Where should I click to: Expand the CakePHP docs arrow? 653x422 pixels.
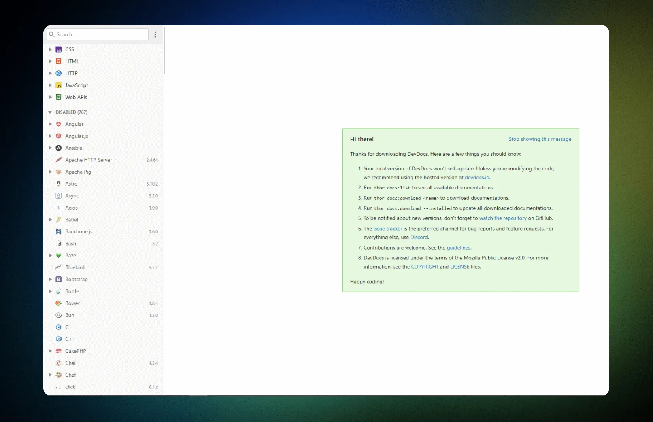(x=50, y=351)
